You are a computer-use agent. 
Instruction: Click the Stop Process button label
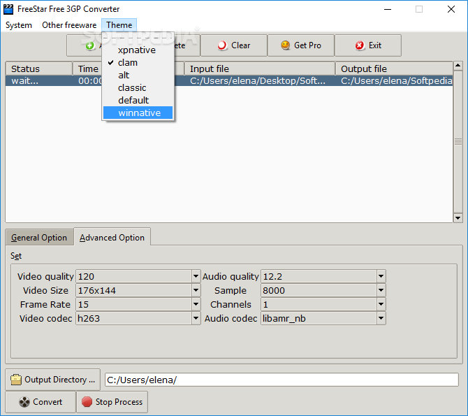119,402
